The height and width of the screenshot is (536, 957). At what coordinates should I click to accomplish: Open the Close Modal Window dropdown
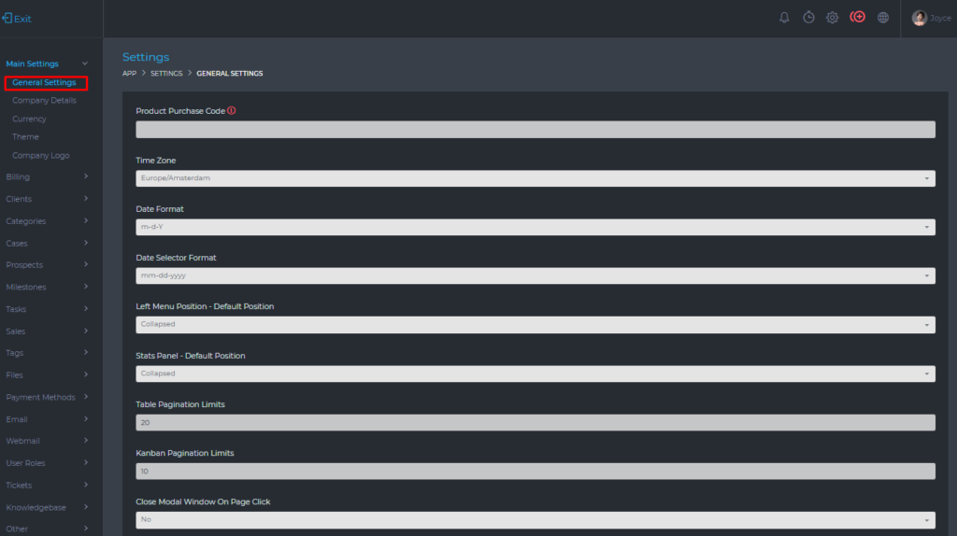536,520
